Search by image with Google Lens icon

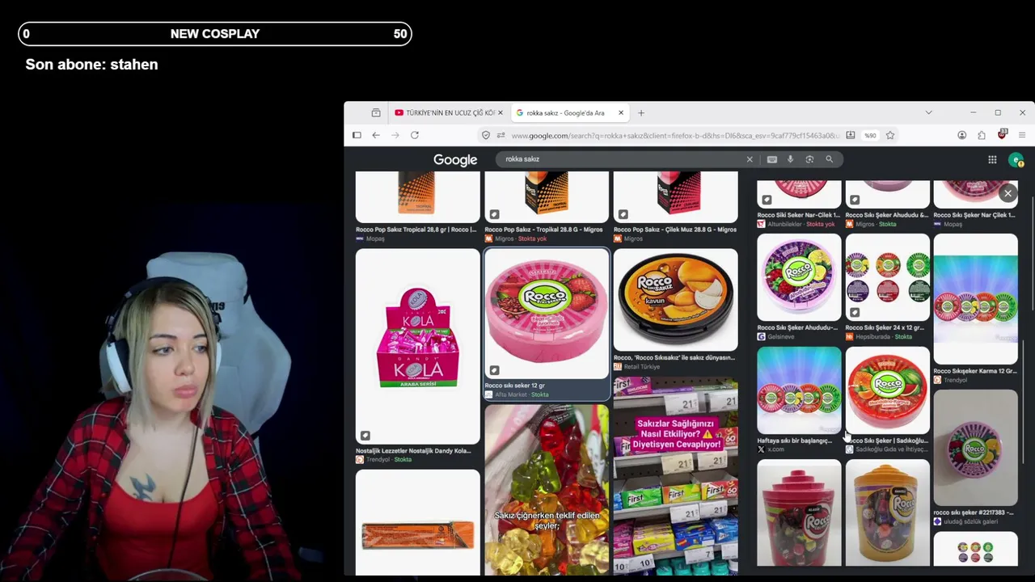point(809,159)
